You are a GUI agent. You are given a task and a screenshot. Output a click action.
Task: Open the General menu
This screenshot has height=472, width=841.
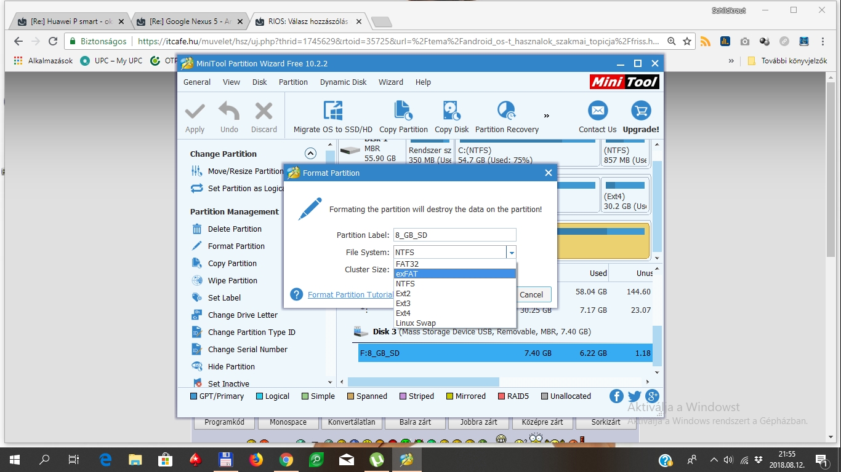(197, 82)
